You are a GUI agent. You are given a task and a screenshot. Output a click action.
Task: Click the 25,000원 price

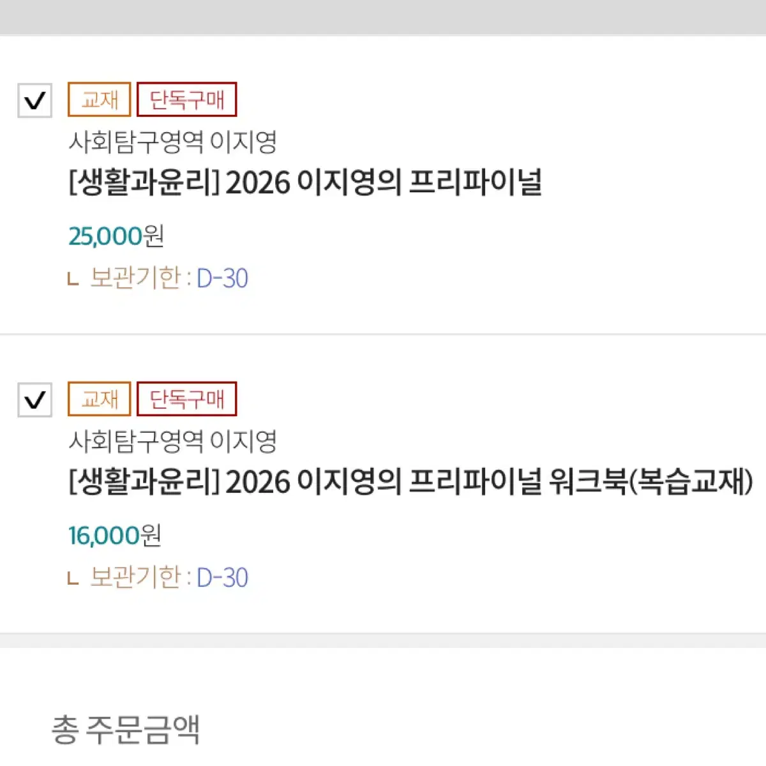click(116, 236)
